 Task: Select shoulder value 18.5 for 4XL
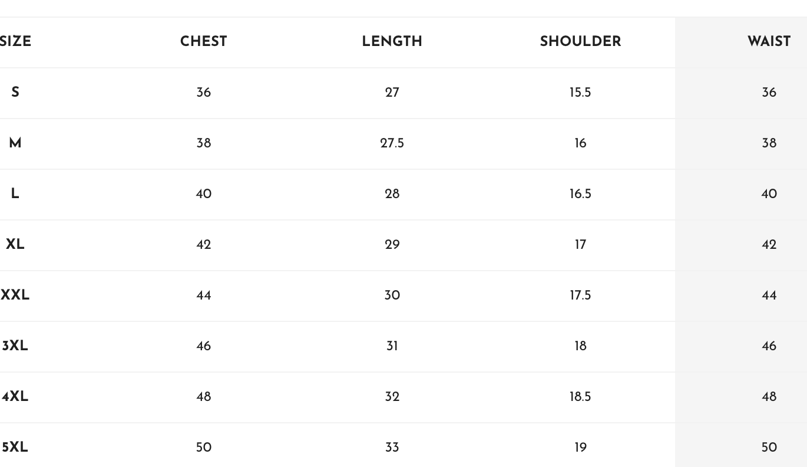580,397
